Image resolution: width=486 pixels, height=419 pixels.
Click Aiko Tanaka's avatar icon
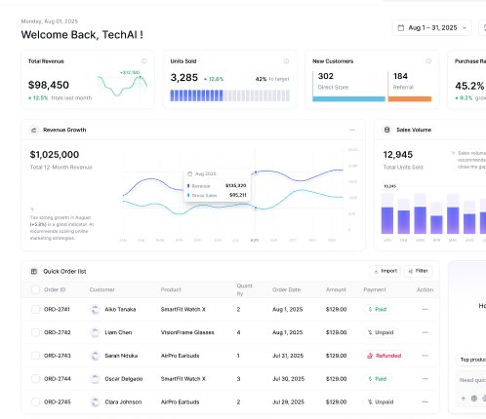(95, 310)
